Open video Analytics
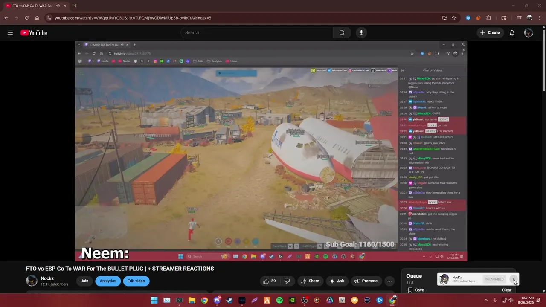Viewport: 546px width, 307px height. tap(108, 281)
